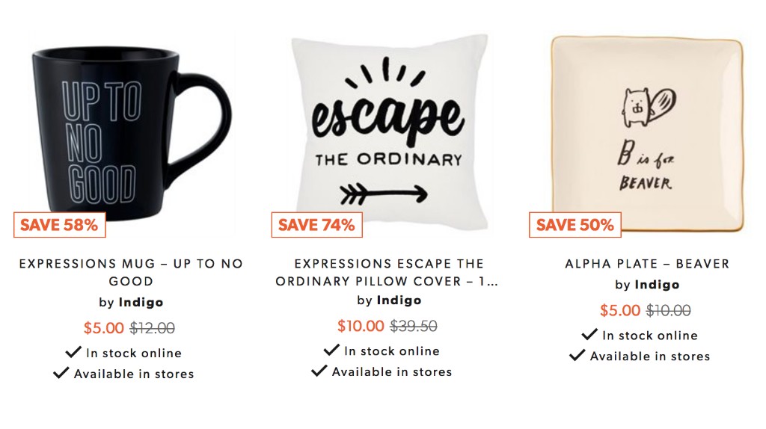Open the Expressions Escape The Ordinary Pillow Cover link
766x429 pixels.
tap(387, 272)
